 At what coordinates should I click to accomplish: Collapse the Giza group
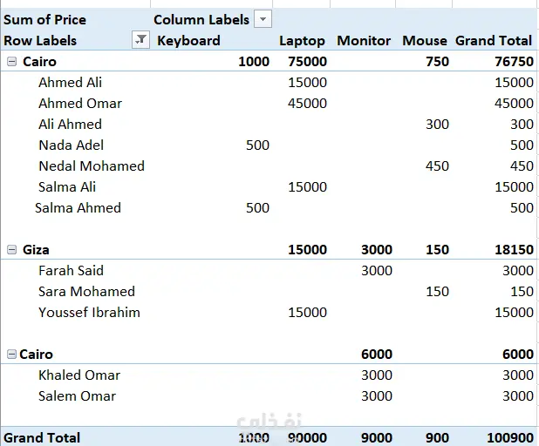click(x=11, y=250)
